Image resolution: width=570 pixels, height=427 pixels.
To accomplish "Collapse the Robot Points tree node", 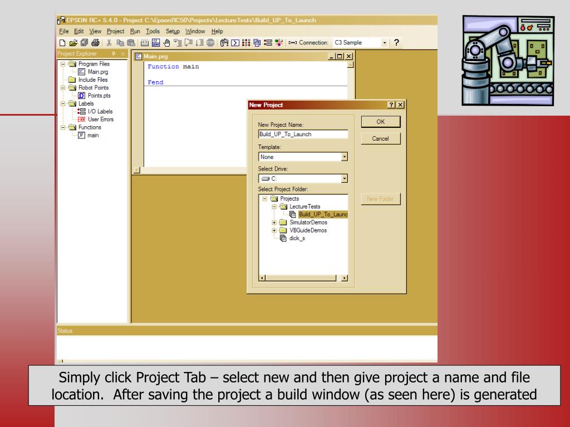I will [x=63, y=88].
